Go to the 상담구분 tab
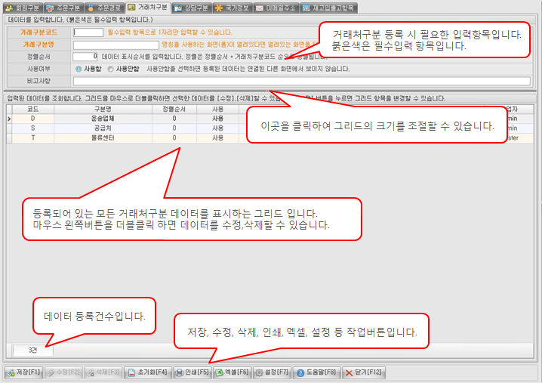This screenshot has width=542, height=383. click(x=192, y=8)
